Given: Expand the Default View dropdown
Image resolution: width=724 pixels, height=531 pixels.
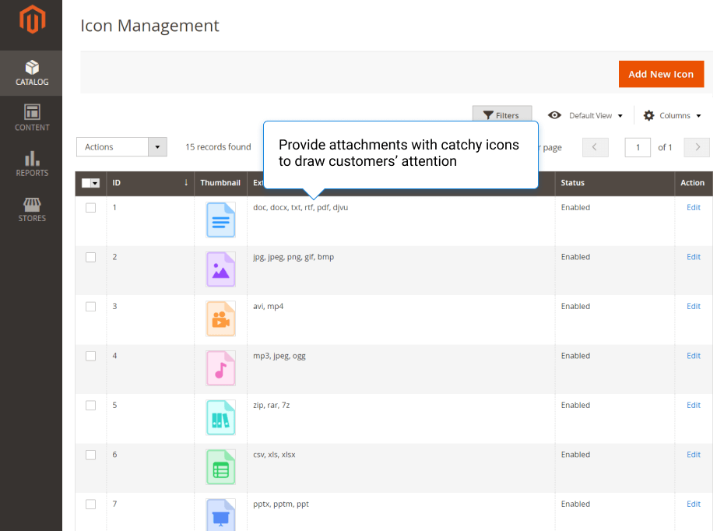Looking at the screenshot, I should 586,115.
